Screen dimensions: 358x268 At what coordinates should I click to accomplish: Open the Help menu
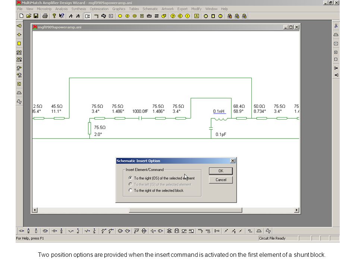[224, 9]
